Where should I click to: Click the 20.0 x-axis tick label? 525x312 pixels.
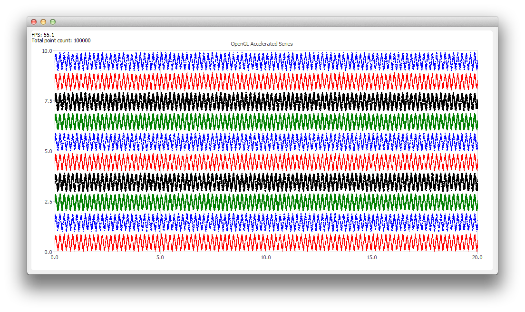click(477, 257)
